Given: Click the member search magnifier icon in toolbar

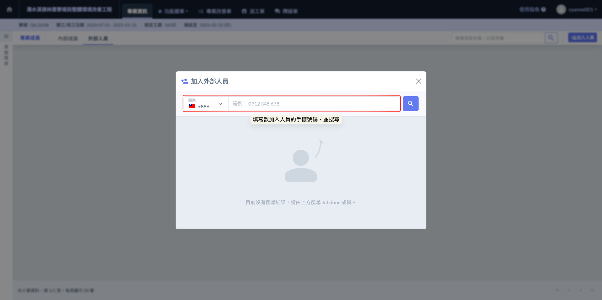Looking at the screenshot, I should 551,38.
